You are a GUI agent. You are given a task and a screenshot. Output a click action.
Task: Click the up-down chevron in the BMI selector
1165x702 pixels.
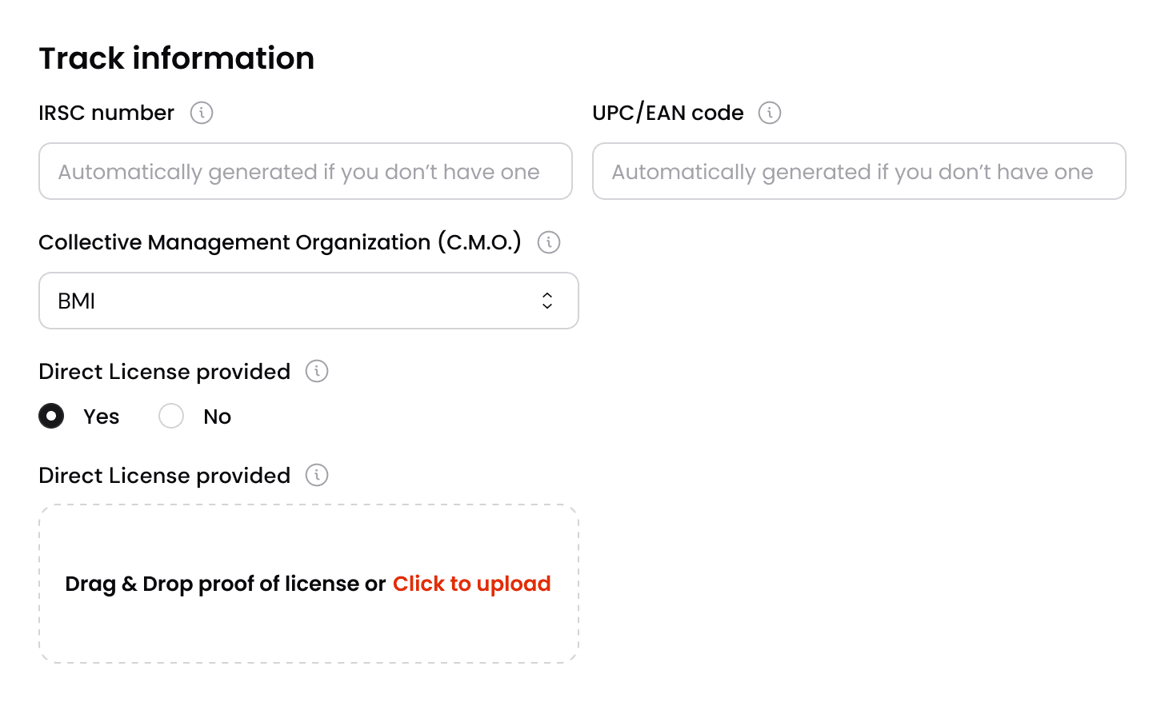click(x=547, y=301)
